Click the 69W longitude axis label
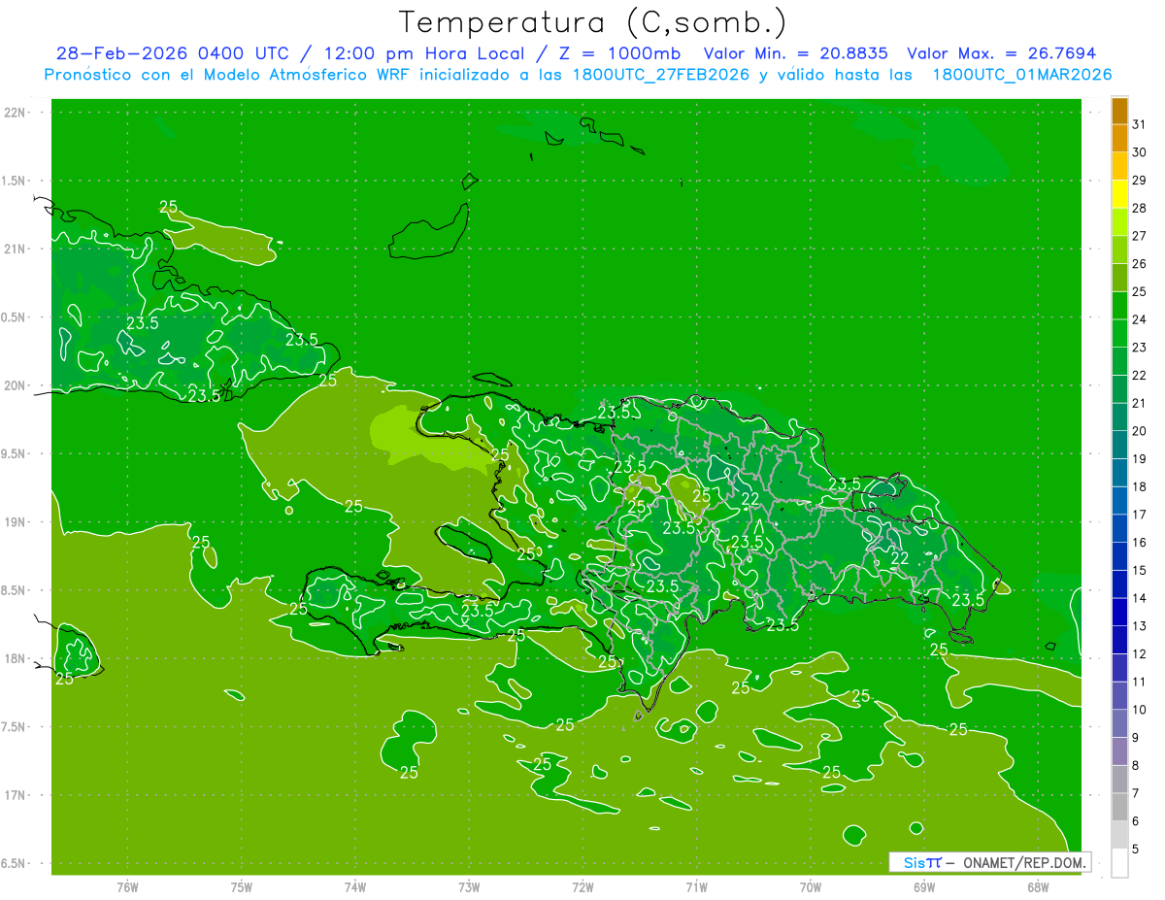 click(924, 887)
